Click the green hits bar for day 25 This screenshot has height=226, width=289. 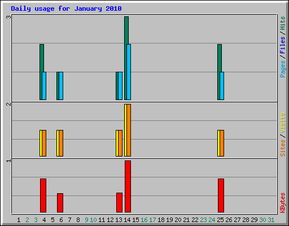(x=218, y=72)
